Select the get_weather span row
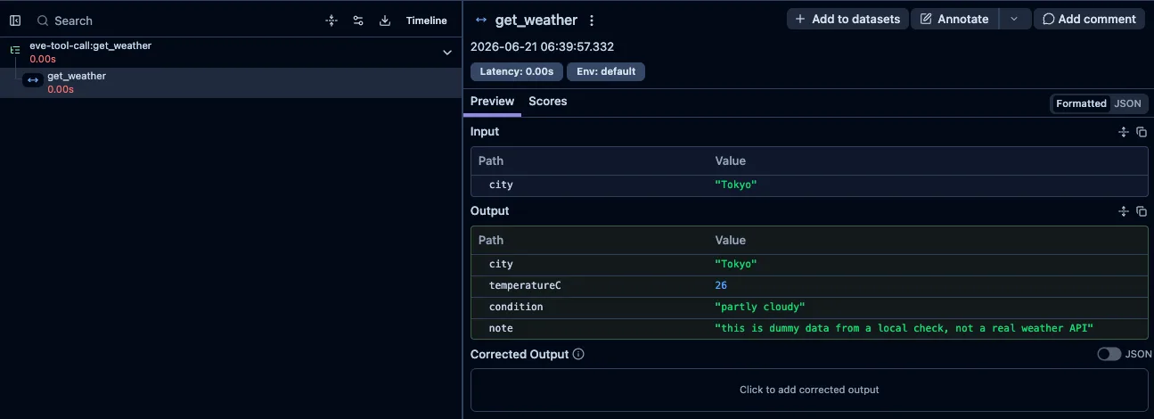Screen dimensions: 1154x419 point(230,82)
